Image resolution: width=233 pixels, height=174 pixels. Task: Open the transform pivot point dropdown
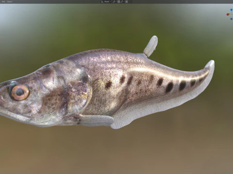pyautogui.click(x=115, y=2)
